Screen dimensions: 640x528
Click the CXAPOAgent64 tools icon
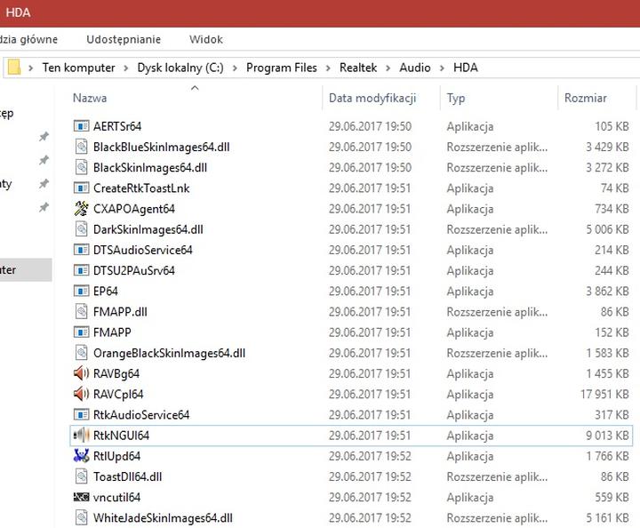(81, 209)
